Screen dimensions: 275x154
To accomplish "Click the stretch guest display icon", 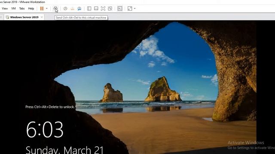I will point(130,9).
